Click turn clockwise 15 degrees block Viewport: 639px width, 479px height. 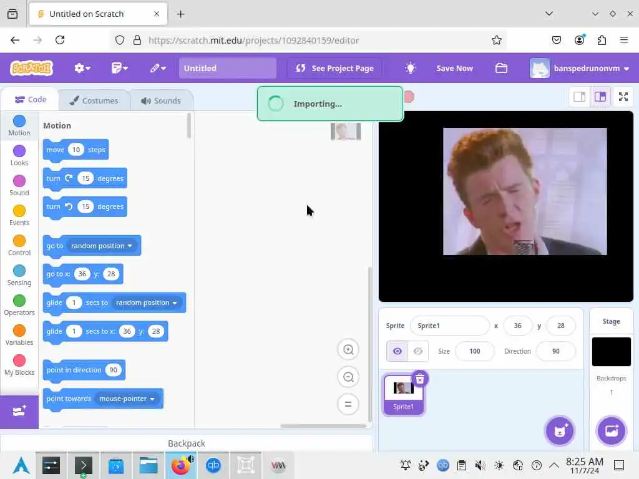coord(85,179)
